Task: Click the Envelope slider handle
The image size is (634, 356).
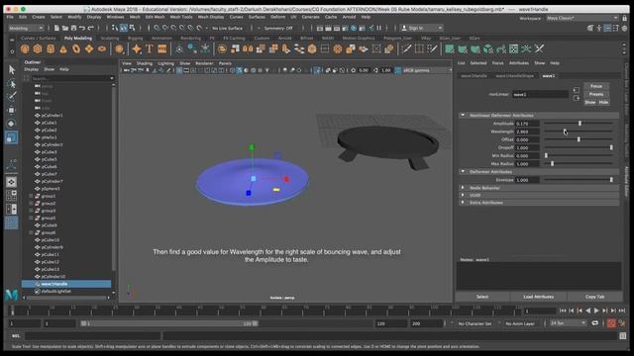Action: click(611, 180)
